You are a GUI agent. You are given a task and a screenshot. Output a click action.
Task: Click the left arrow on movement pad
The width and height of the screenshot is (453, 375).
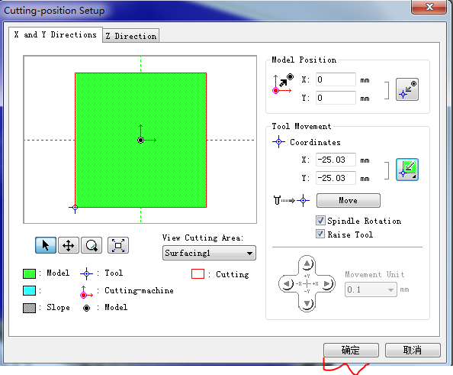(x=287, y=283)
